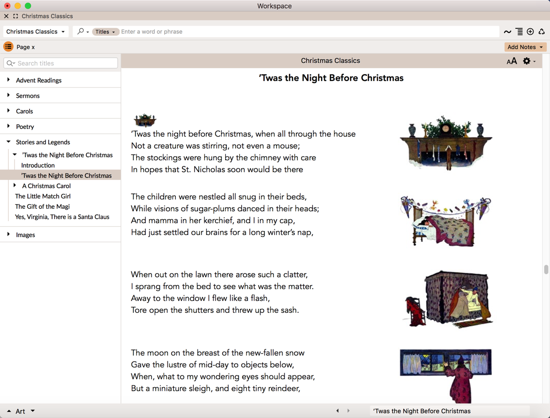550x418 pixels.
Task: Click the Christmas Classics pane header
Action: coord(330,61)
